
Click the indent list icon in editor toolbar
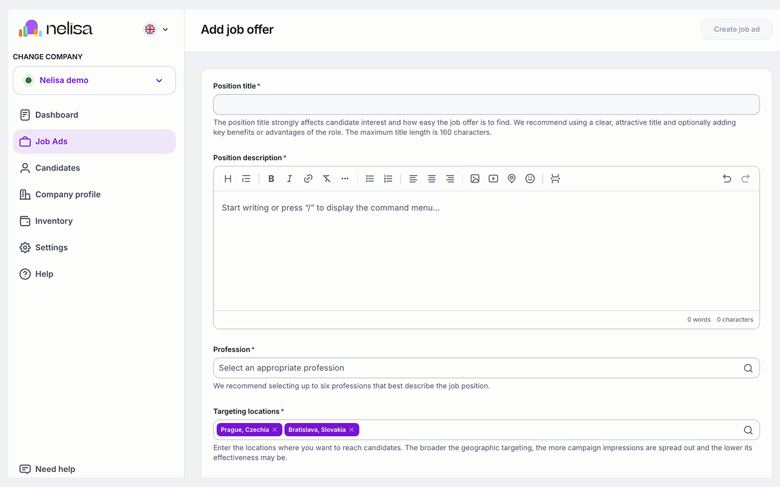[x=246, y=179]
